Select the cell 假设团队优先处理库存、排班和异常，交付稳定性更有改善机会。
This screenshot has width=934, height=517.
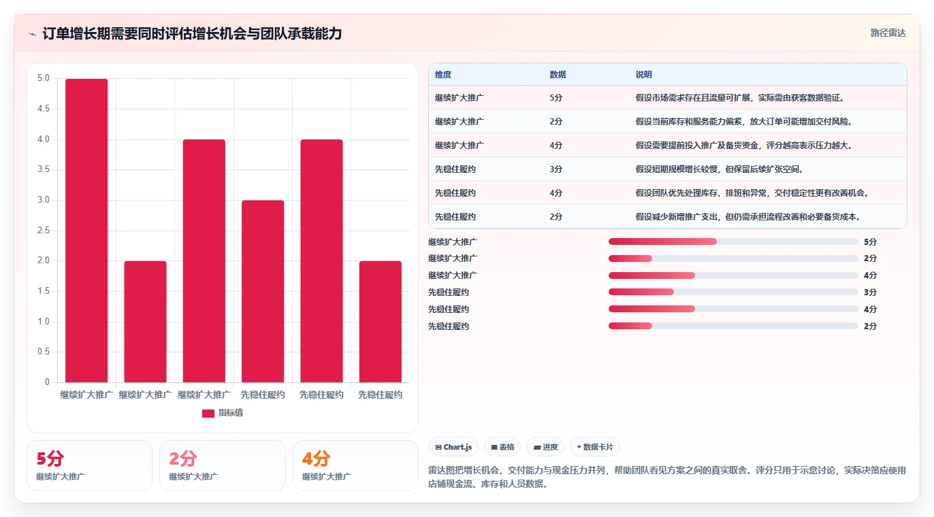click(768, 193)
